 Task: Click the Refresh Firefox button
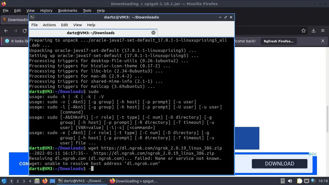279,41
